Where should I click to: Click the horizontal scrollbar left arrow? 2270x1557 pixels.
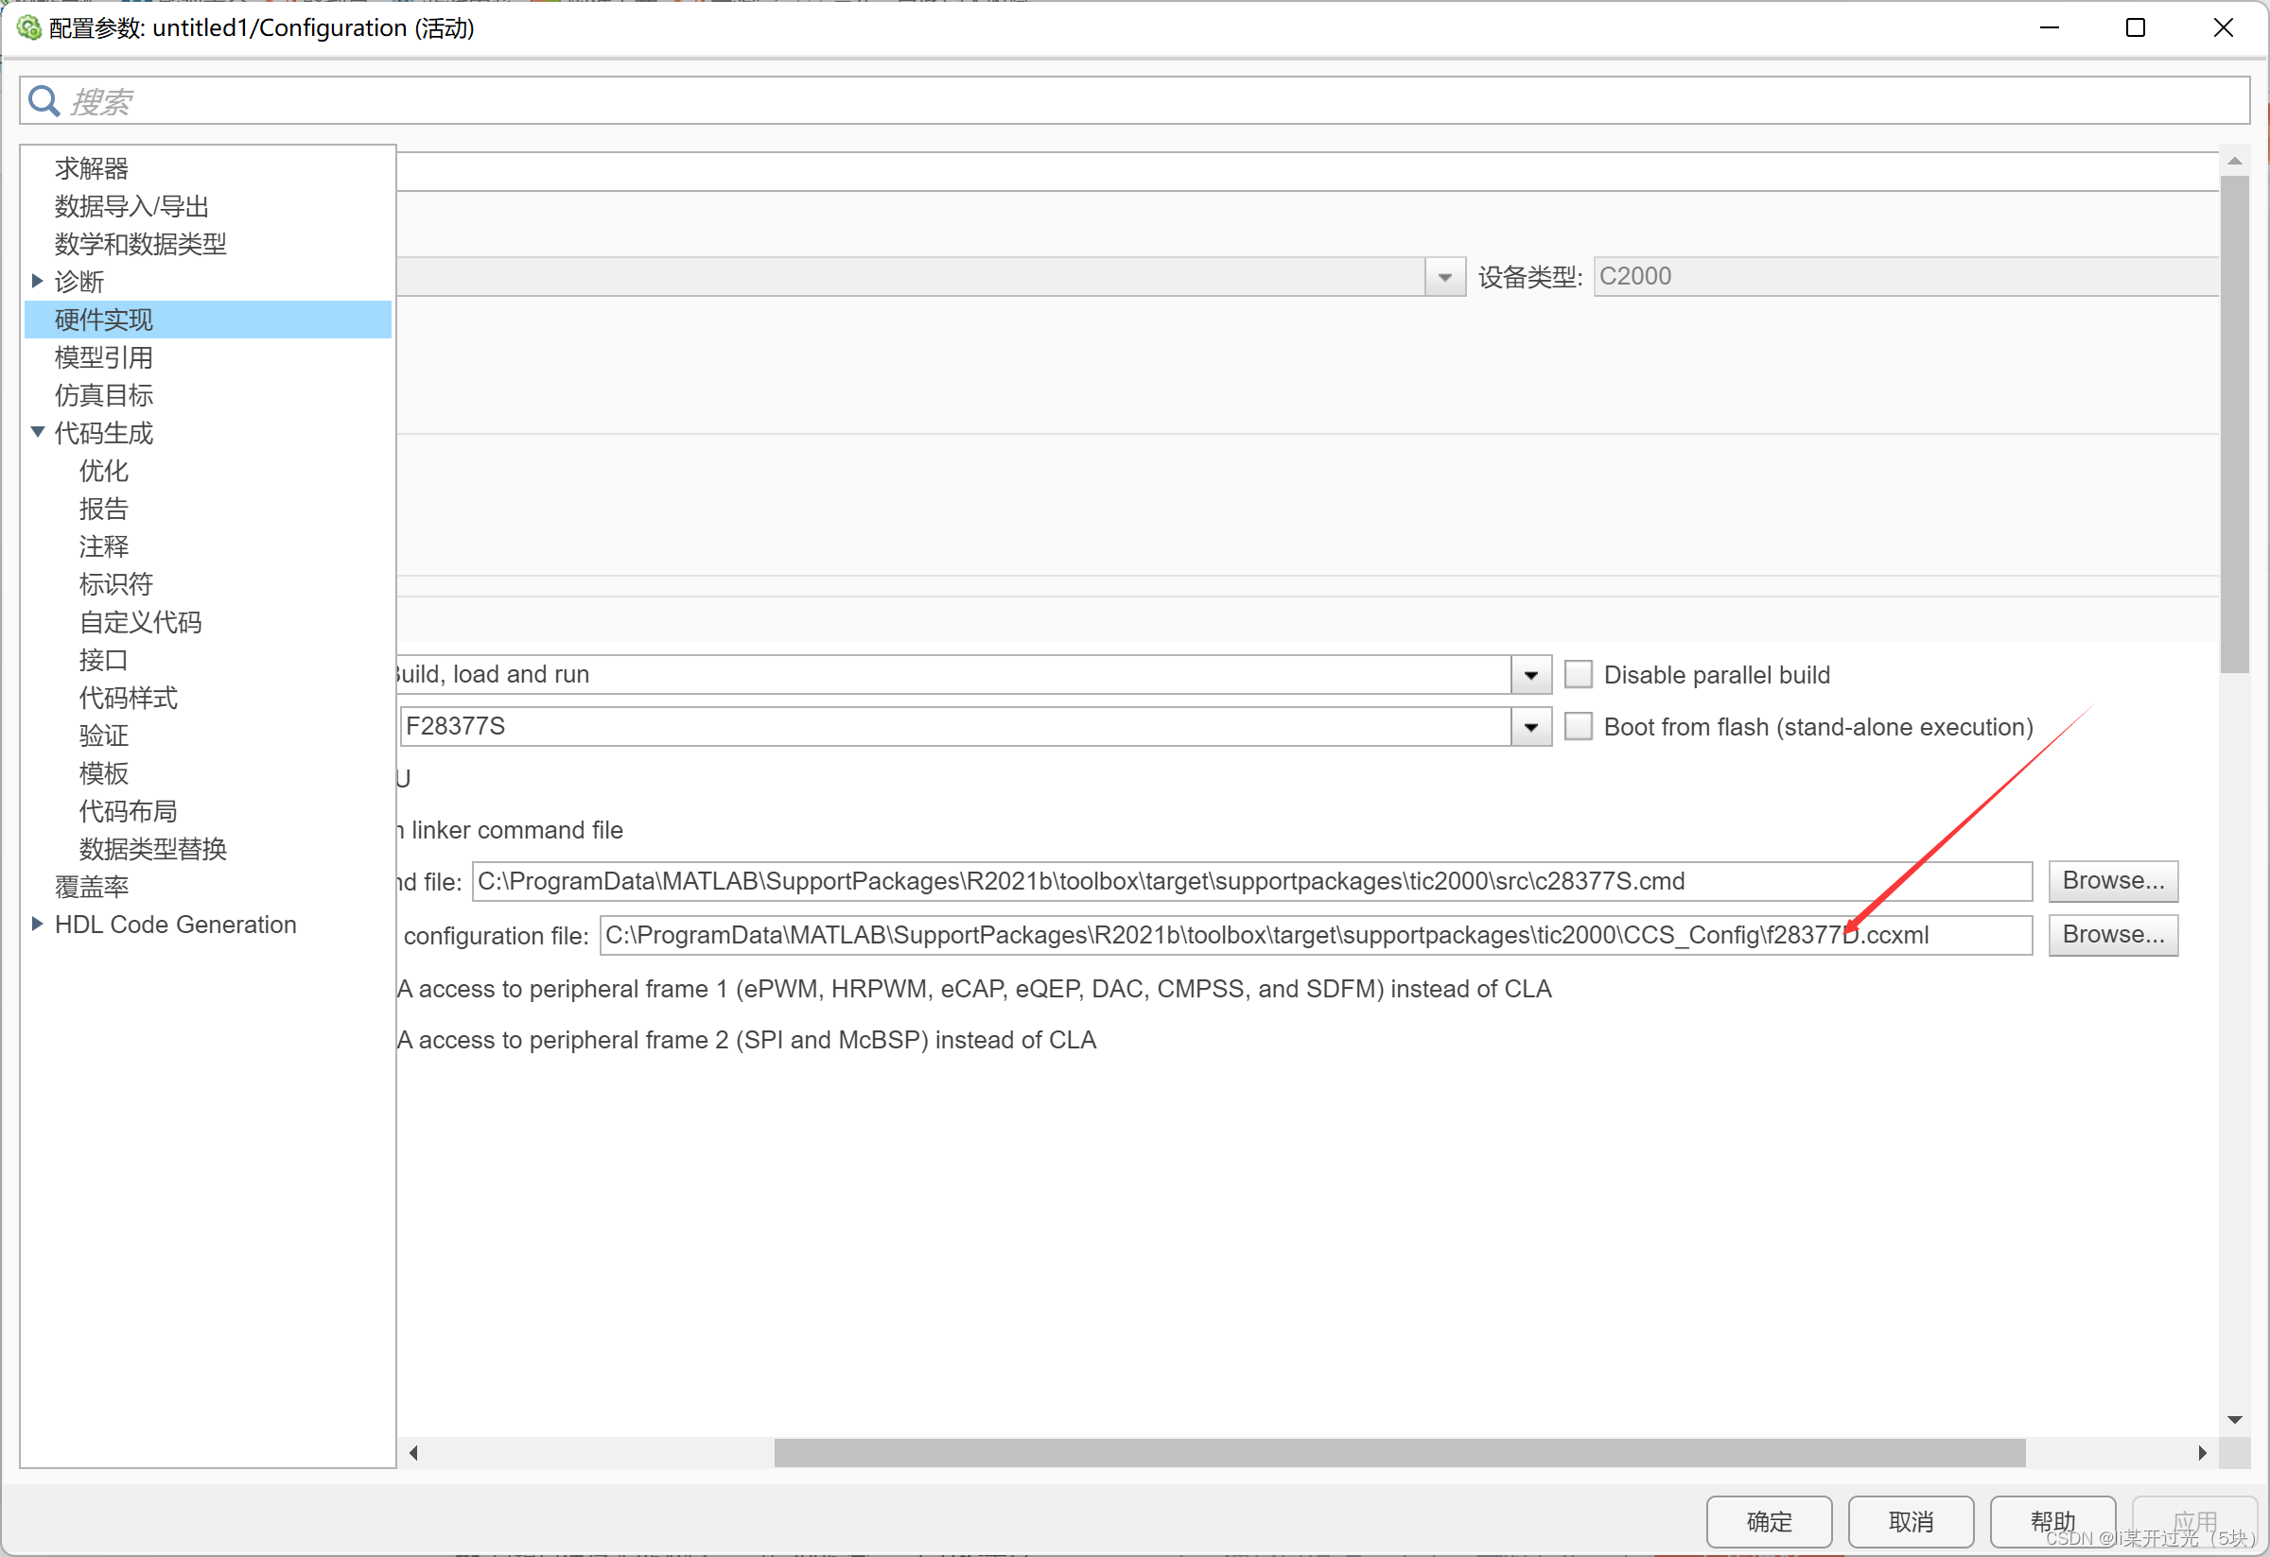(x=414, y=1454)
